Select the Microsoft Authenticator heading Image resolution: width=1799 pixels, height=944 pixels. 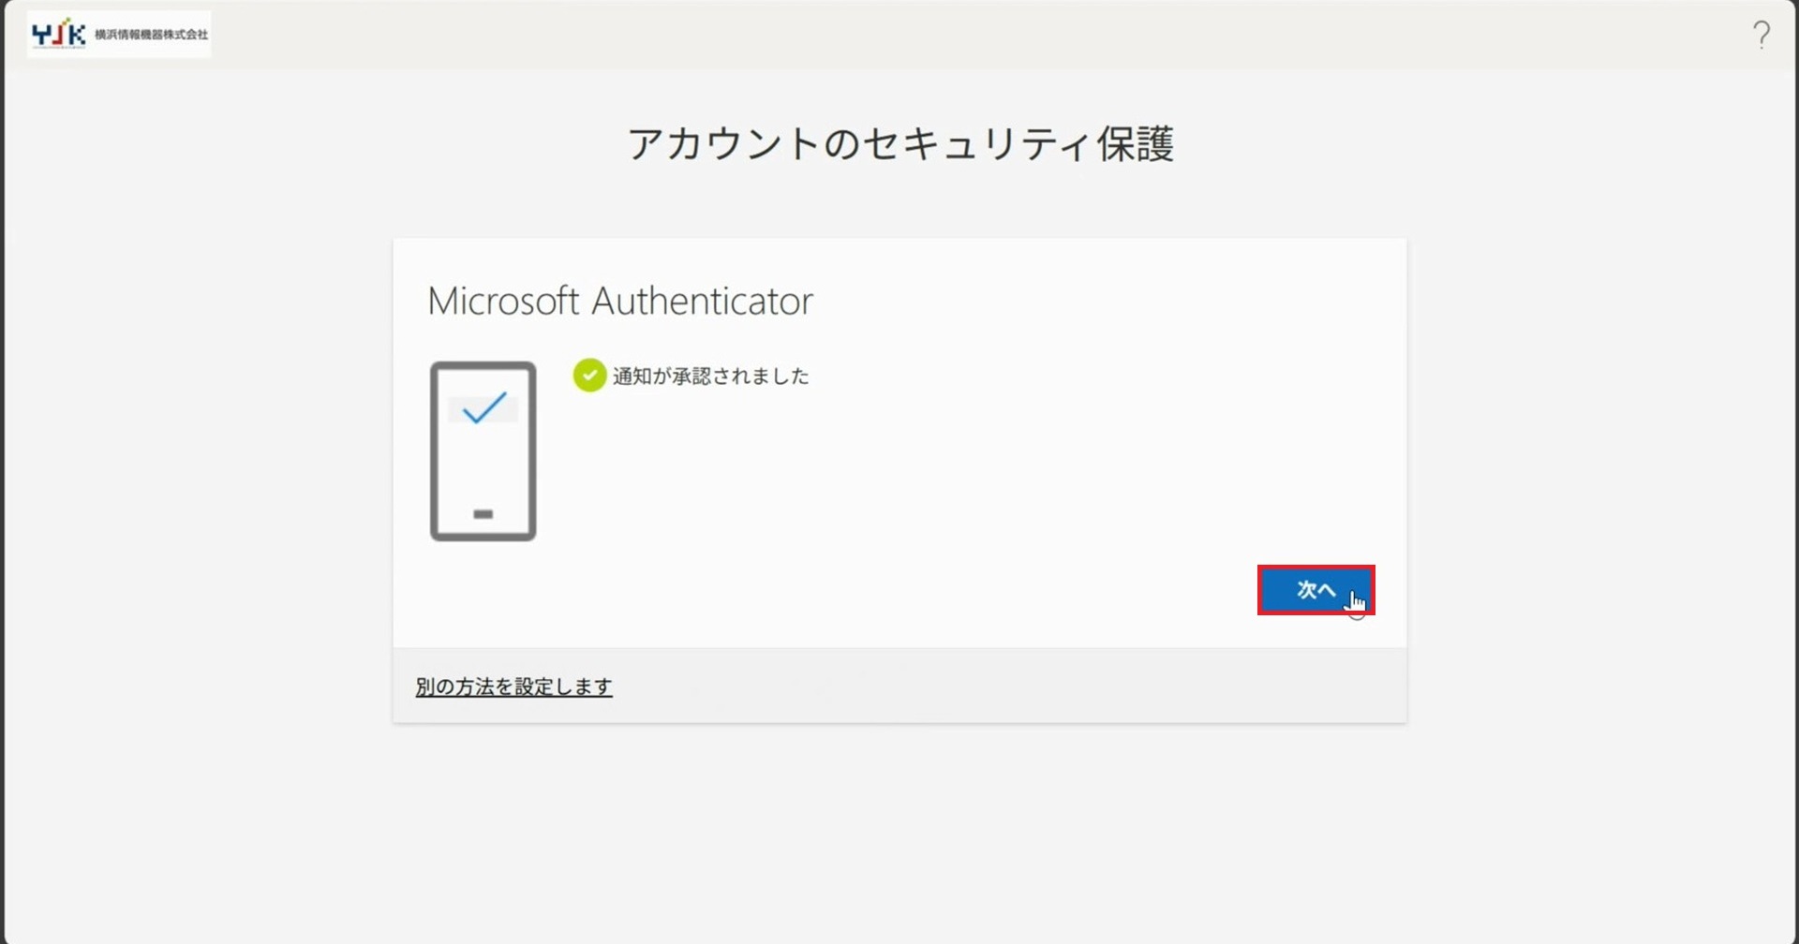click(620, 301)
